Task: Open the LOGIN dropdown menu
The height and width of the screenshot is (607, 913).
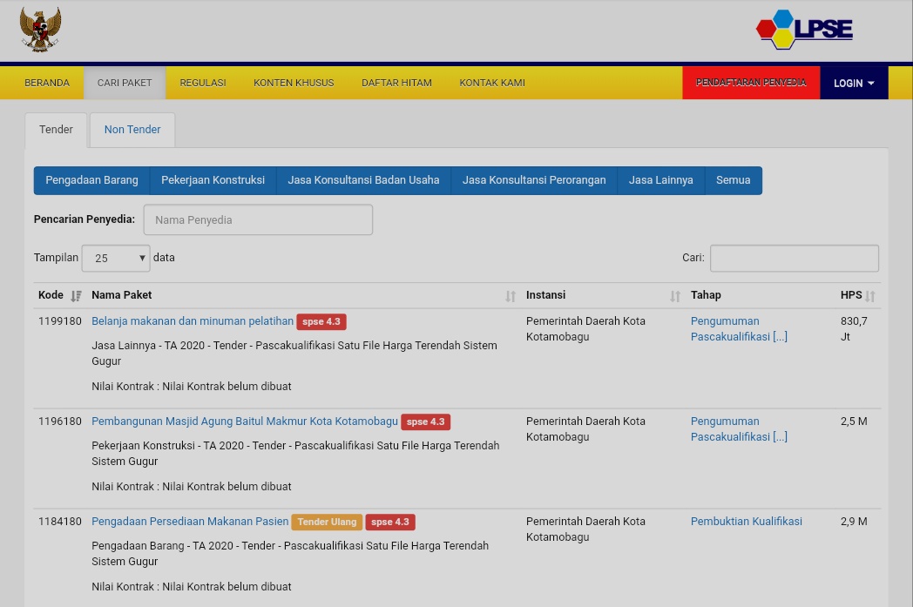Action: coord(854,83)
